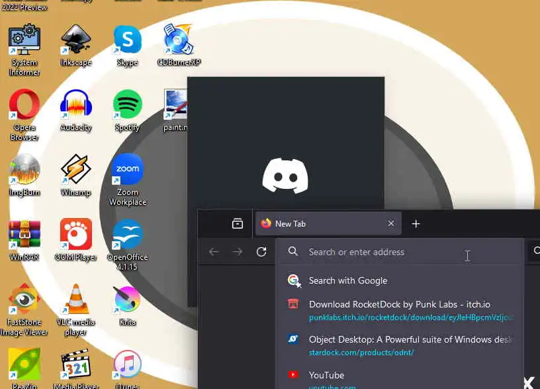Open Media Player Classic 321 icon

coord(75,368)
